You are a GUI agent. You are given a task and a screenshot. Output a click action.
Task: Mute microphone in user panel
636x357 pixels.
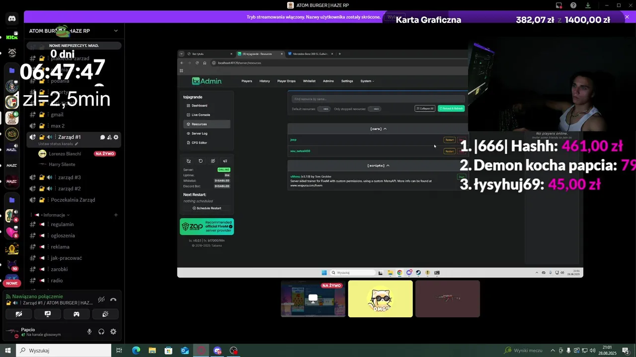pyautogui.click(x=89, y=332)
